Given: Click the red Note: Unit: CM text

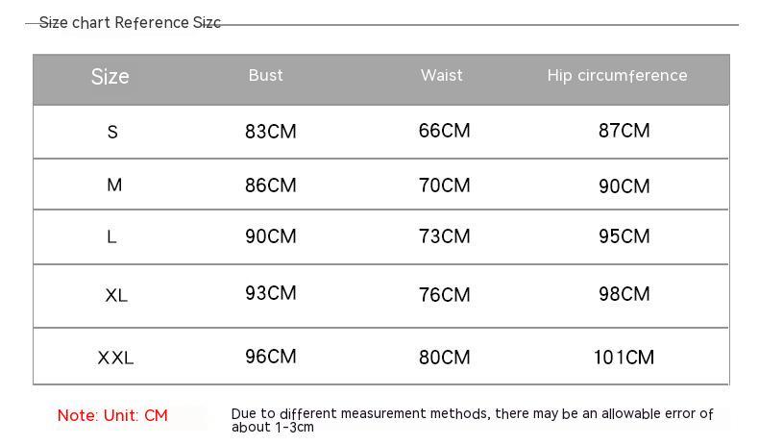Looking at the screenshot, I should (112, 415).
